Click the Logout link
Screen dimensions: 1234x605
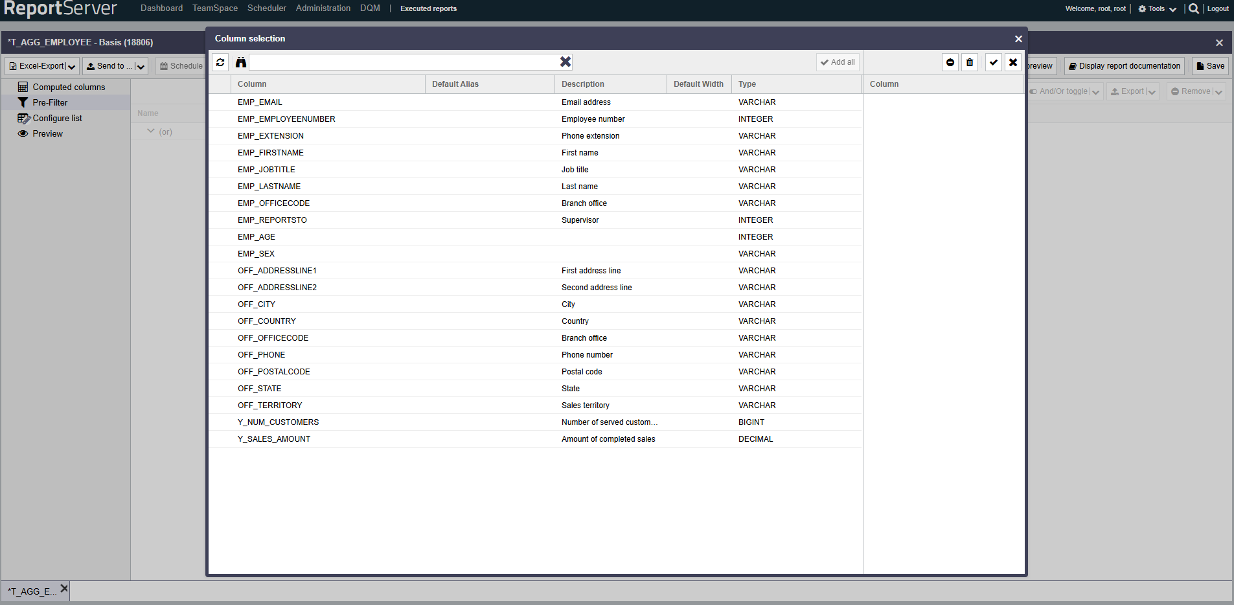pos(1218,8)
